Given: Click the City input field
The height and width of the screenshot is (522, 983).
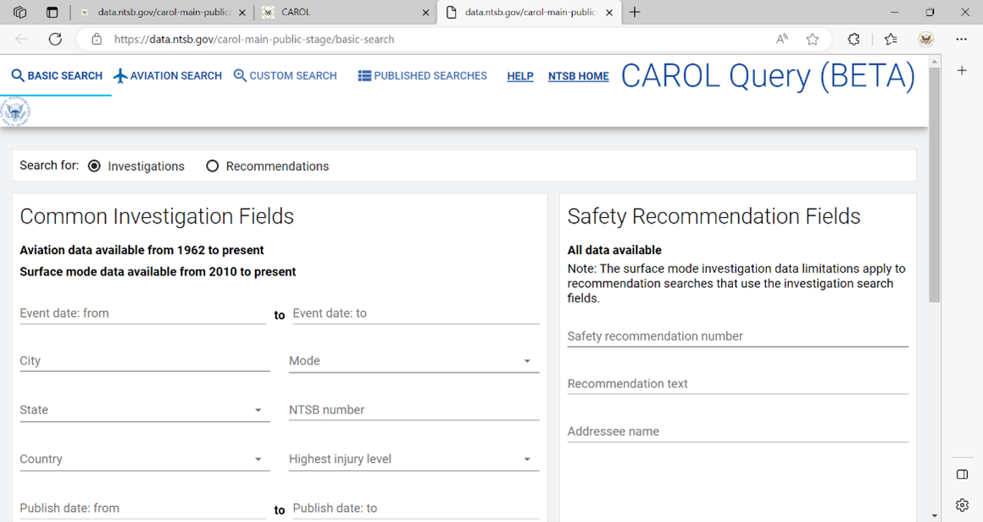Looking at the screenshot, I should point(145,361).
